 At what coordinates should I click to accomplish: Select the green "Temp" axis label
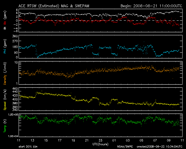pos(5,129)
